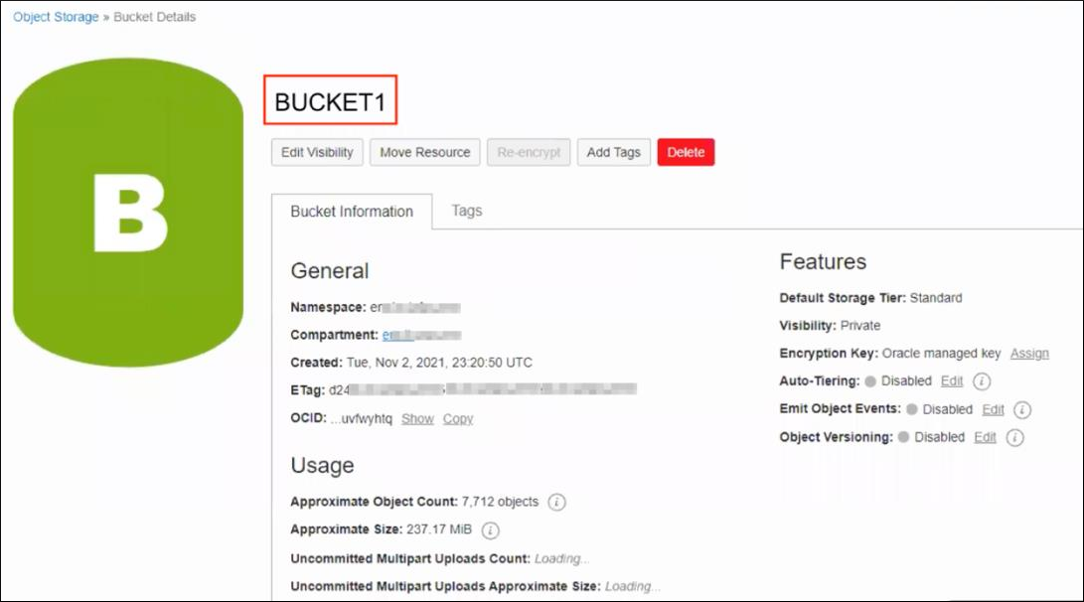Screen dimensions: 1084x602
Task: Click the 'Private' visibility value
Action: pos(860,326)
